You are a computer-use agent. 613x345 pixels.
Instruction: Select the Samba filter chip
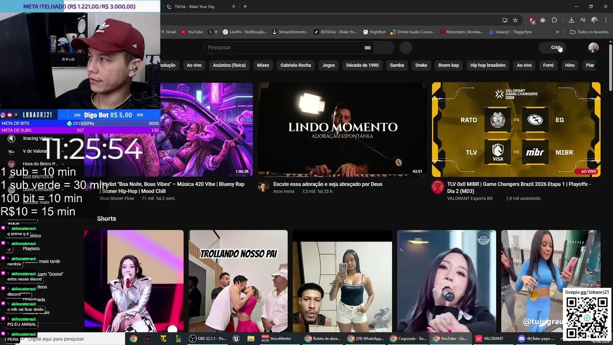click(397, 65)
